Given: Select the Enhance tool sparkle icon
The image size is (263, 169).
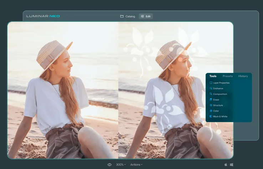Looking at the screenshot, I should coord(211,88).
